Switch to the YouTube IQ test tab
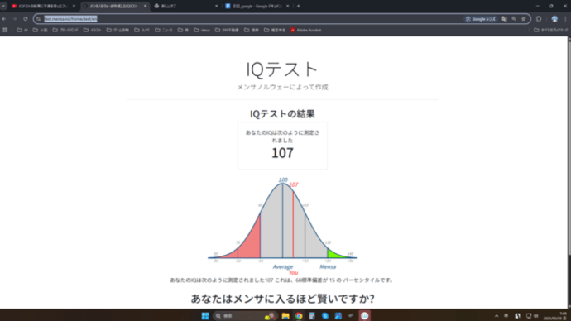 coord(43,6)
